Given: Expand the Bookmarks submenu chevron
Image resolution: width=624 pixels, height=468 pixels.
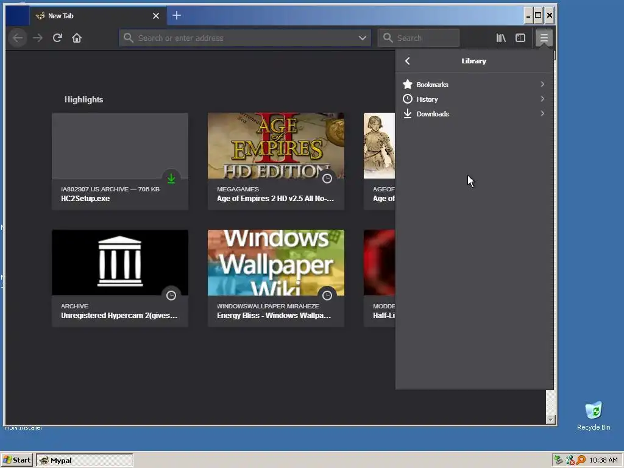Looking at the screenshot, I should click(x=542, y=84).
